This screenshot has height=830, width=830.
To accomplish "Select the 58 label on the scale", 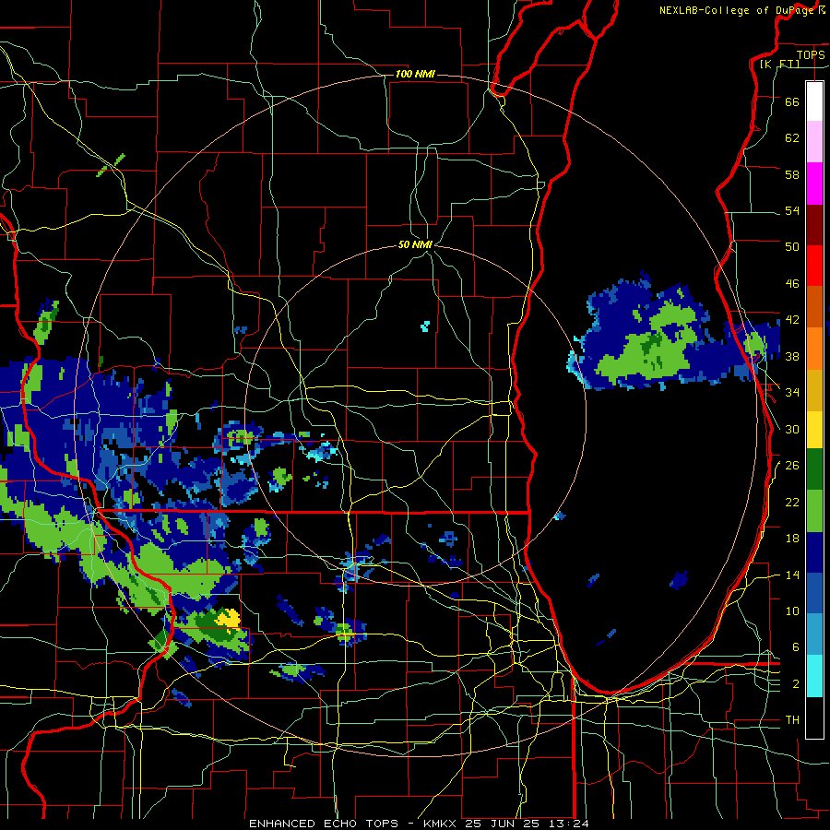I will pyautogui.click(x=792, y=174).
